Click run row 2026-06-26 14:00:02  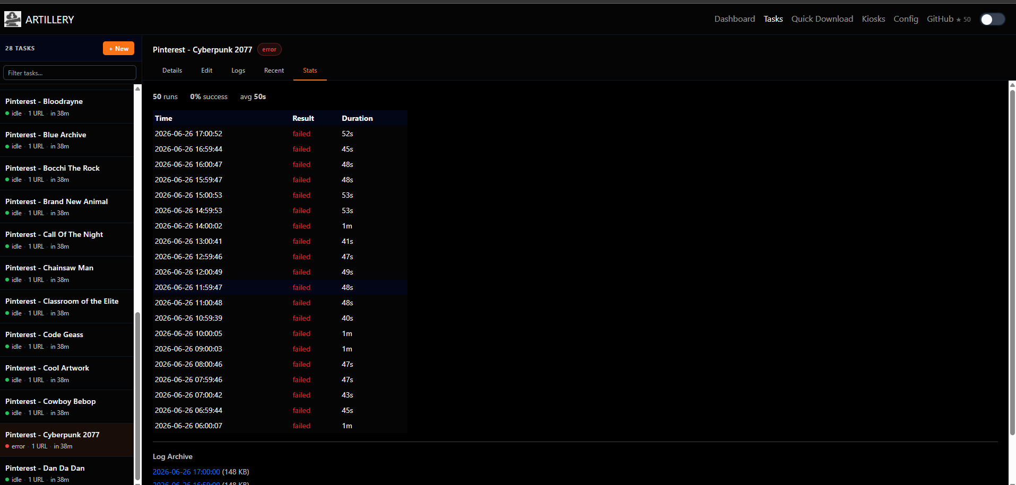pos(280,226)
